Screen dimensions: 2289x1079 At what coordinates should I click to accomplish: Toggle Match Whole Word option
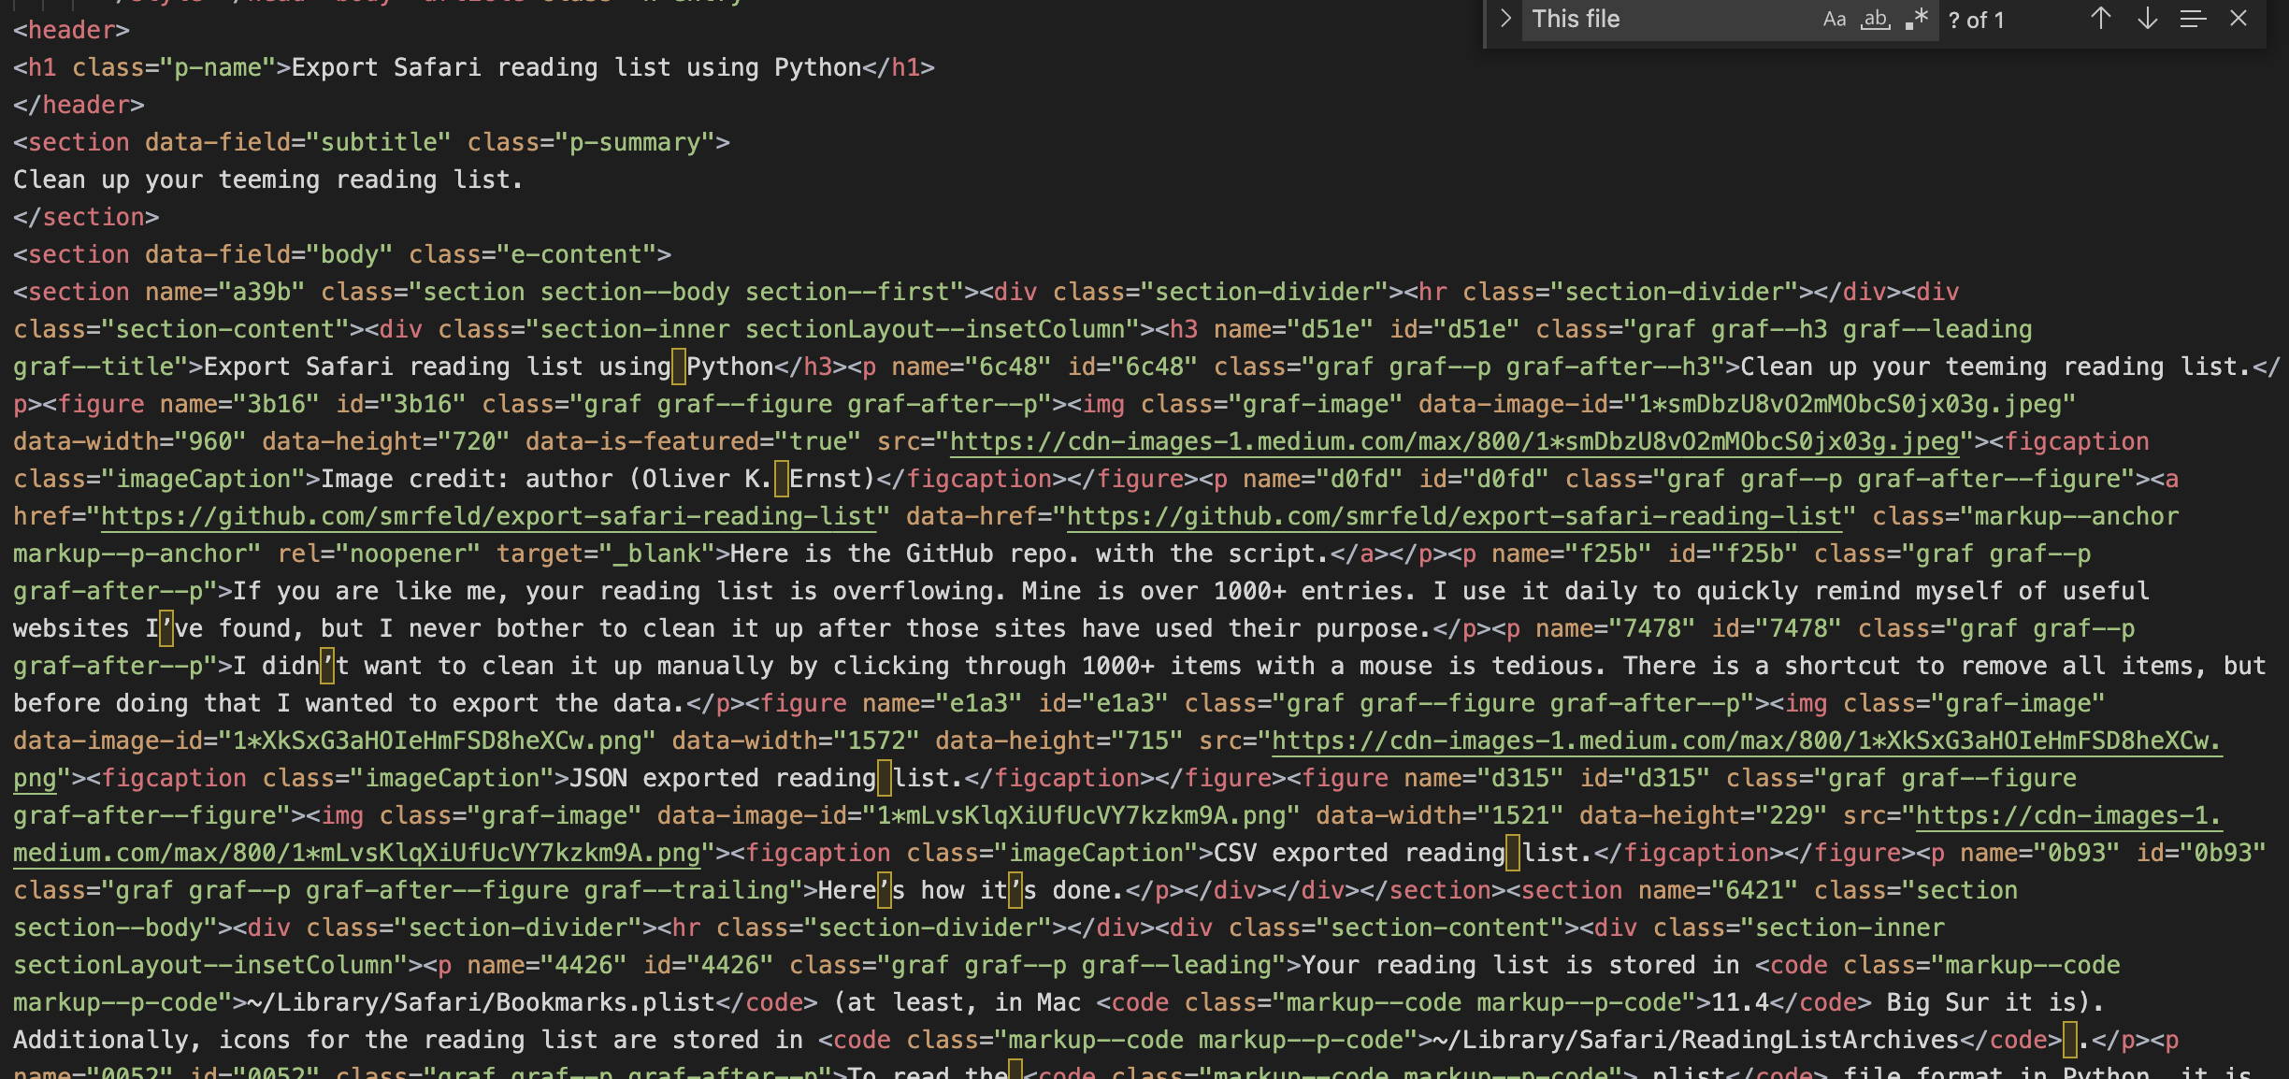pyautogui.click(x=1875, y=20)
